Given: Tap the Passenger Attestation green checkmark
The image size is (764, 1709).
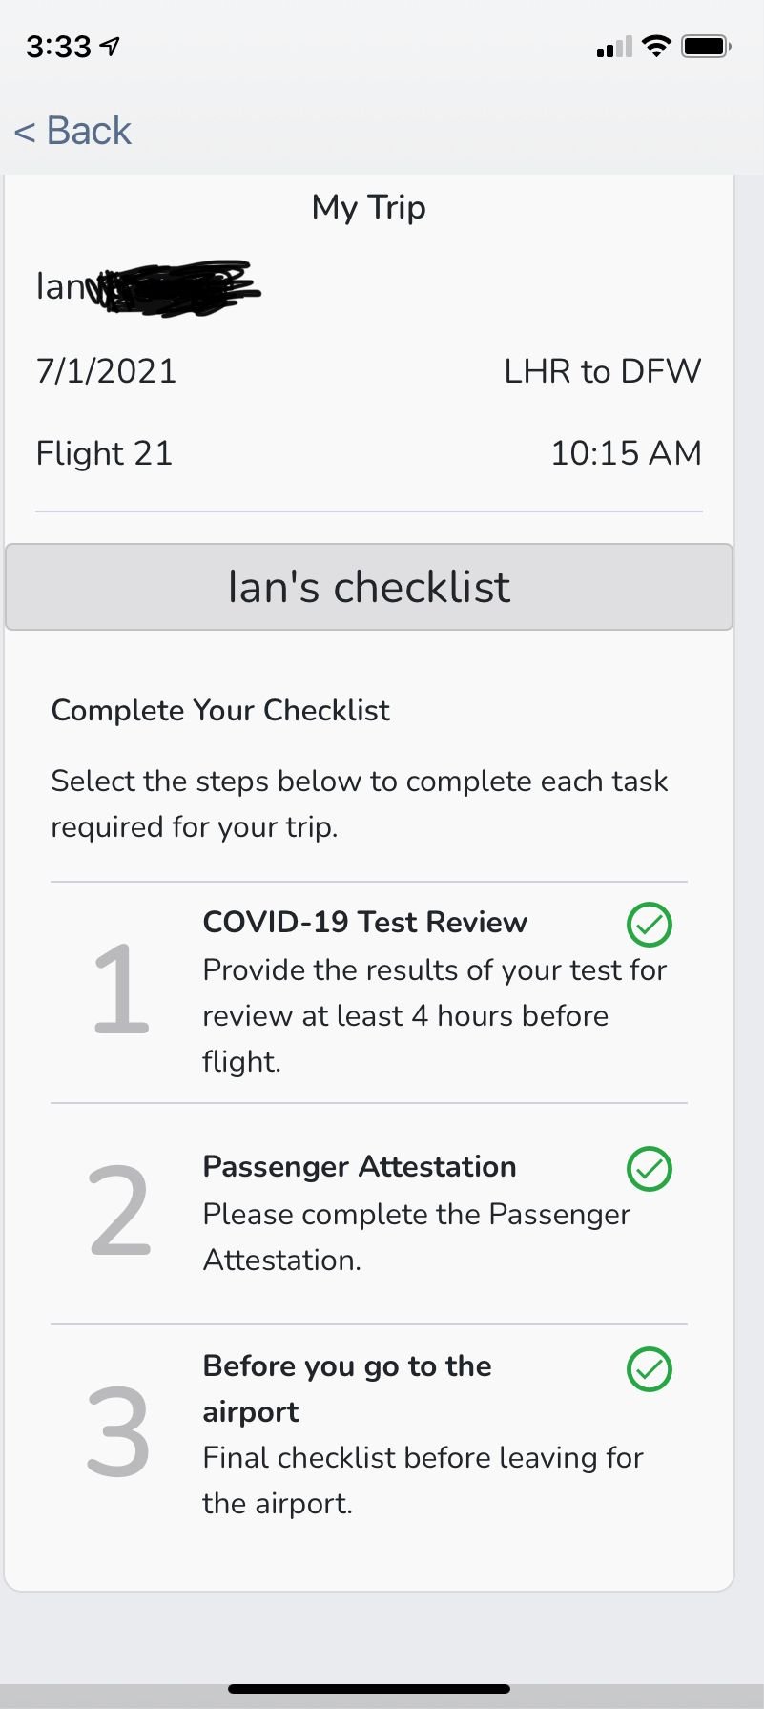Looking at the screenshot, I should (650, 1168).
